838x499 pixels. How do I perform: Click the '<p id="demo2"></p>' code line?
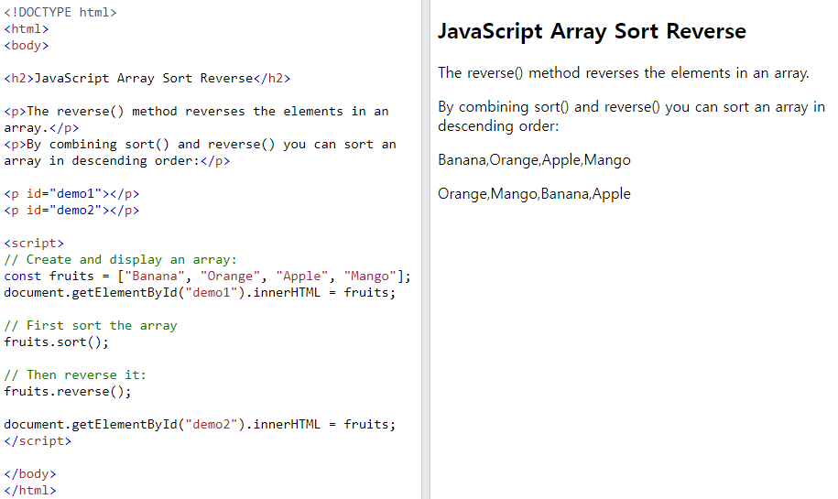coord(71,211)
